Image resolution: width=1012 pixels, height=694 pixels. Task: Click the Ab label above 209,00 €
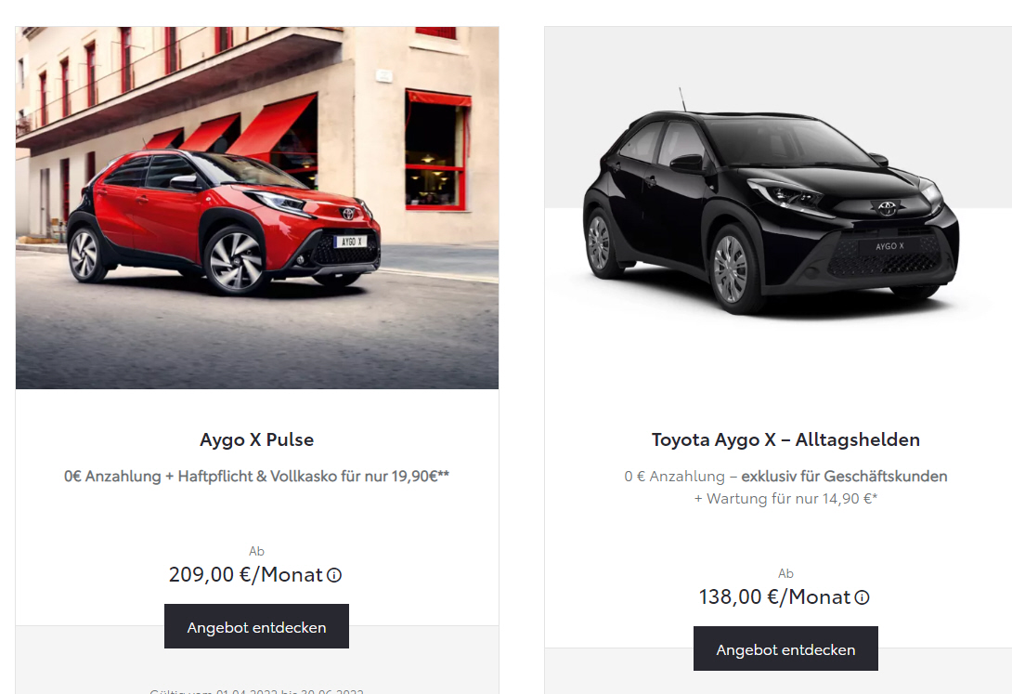[x=256, y=551]
